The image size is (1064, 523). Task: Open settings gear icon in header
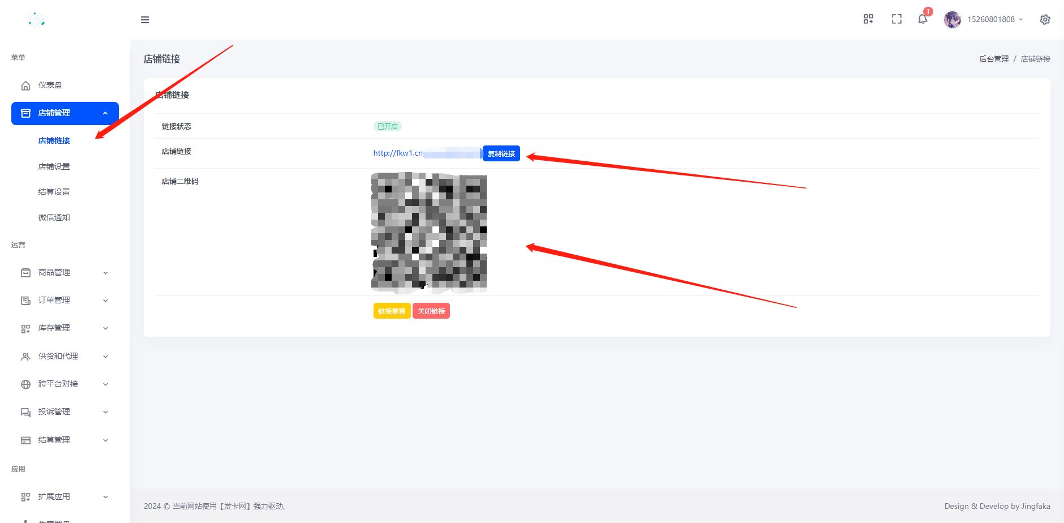[1045, 19]
